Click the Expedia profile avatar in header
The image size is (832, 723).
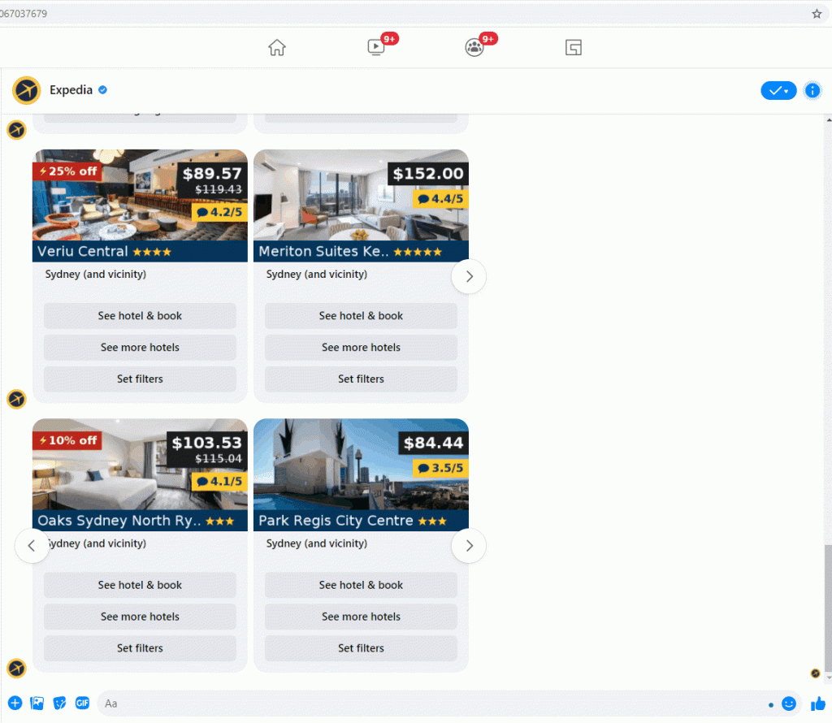[x=27, y=90]
